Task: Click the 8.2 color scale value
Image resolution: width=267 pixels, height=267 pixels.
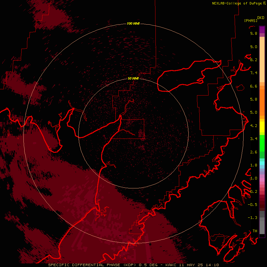Action: click(254, 60)
